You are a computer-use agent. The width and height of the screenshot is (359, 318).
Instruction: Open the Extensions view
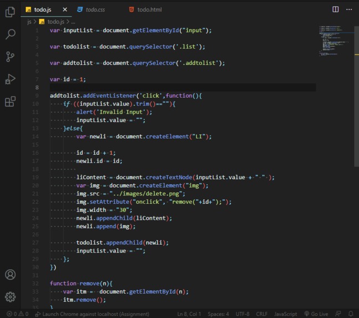[x=10, y=102]
